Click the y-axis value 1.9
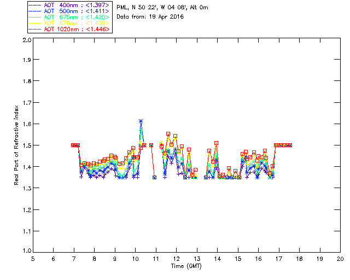350x280 pixels. [x=27, y=60]
